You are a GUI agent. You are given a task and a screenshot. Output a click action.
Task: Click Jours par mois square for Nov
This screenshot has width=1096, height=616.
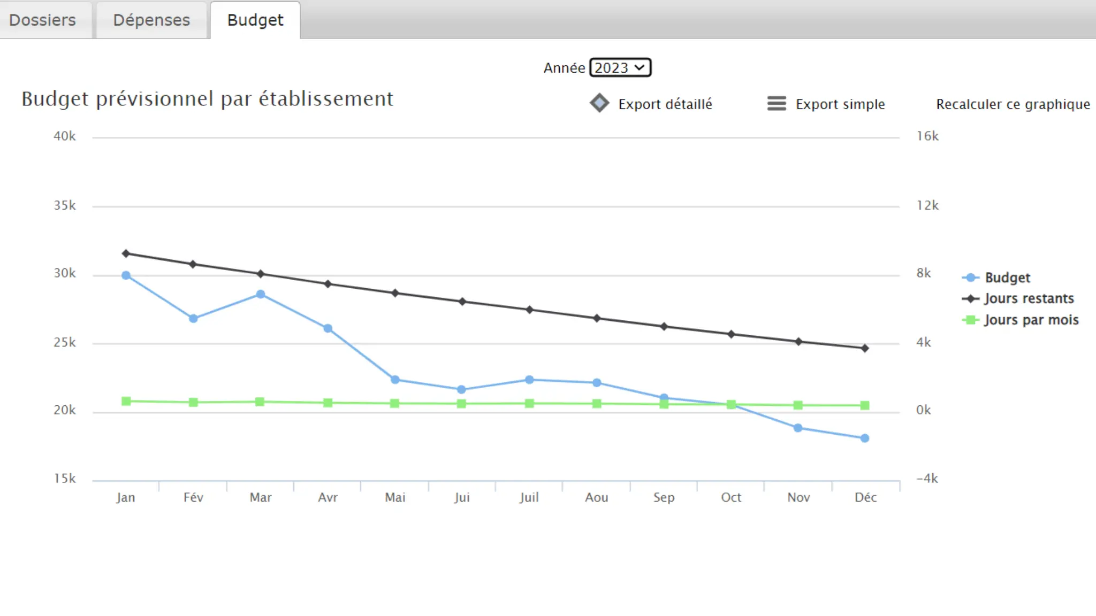pos(798,405)
